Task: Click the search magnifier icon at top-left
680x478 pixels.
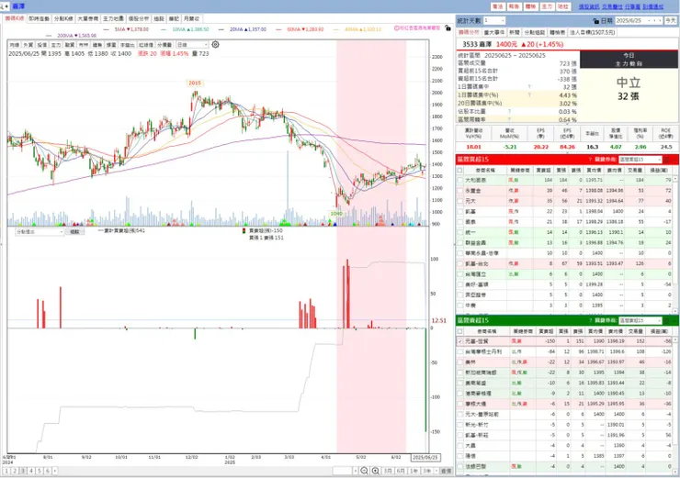Action: [x=3, y=6]
